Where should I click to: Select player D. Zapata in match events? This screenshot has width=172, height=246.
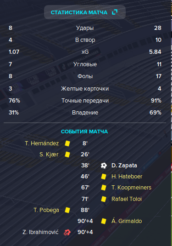124,166
